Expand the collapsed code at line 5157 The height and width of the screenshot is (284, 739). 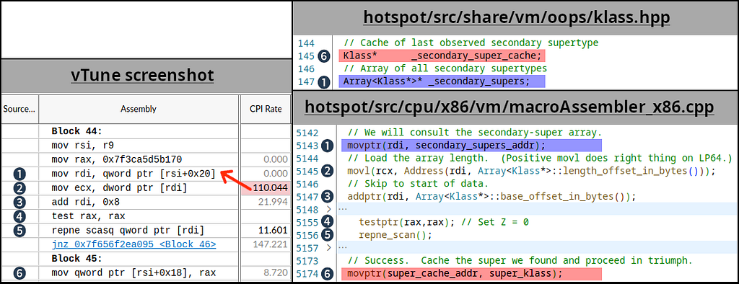pyautogui.click(x=328, y=247)
